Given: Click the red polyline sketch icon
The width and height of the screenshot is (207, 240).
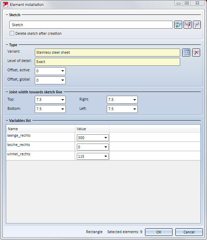Looking at the screenshot, I should coord(197,25).
